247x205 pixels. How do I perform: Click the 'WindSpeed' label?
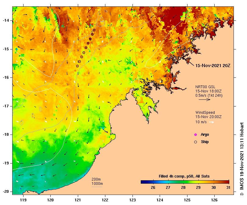[x=205, y=113]
